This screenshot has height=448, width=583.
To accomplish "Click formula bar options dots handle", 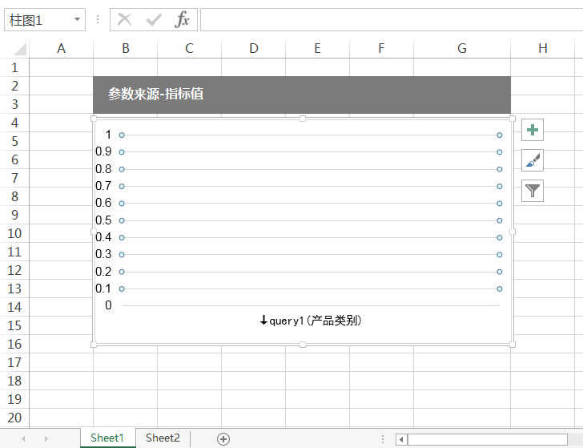I will click(98, 19).
